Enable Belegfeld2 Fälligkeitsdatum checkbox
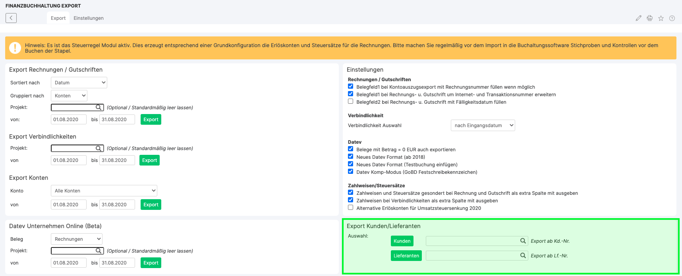This screenshot has width=682, height=276. pos(350,102)
